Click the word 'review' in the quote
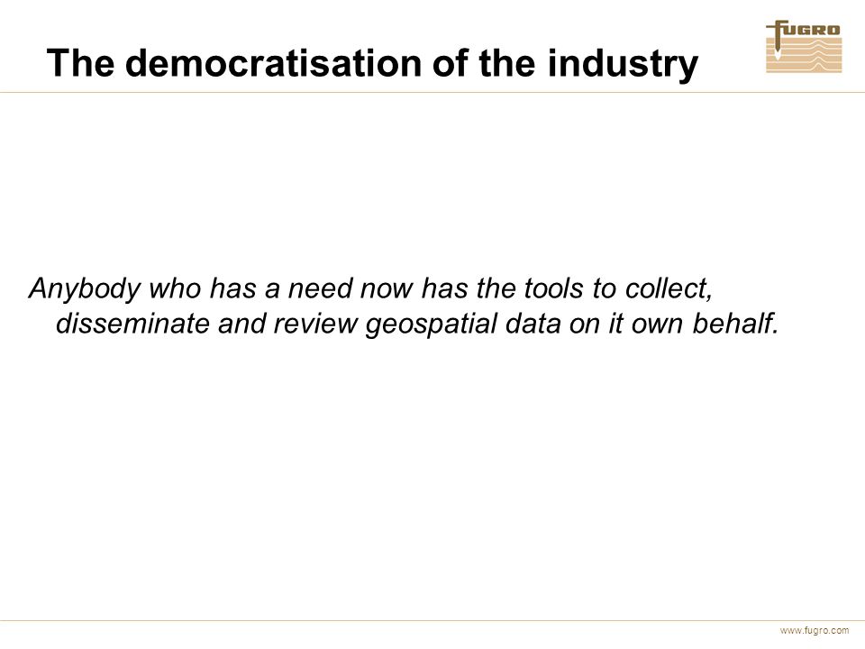The height and width of the screenshot is (649, 865). click(315, 324)
